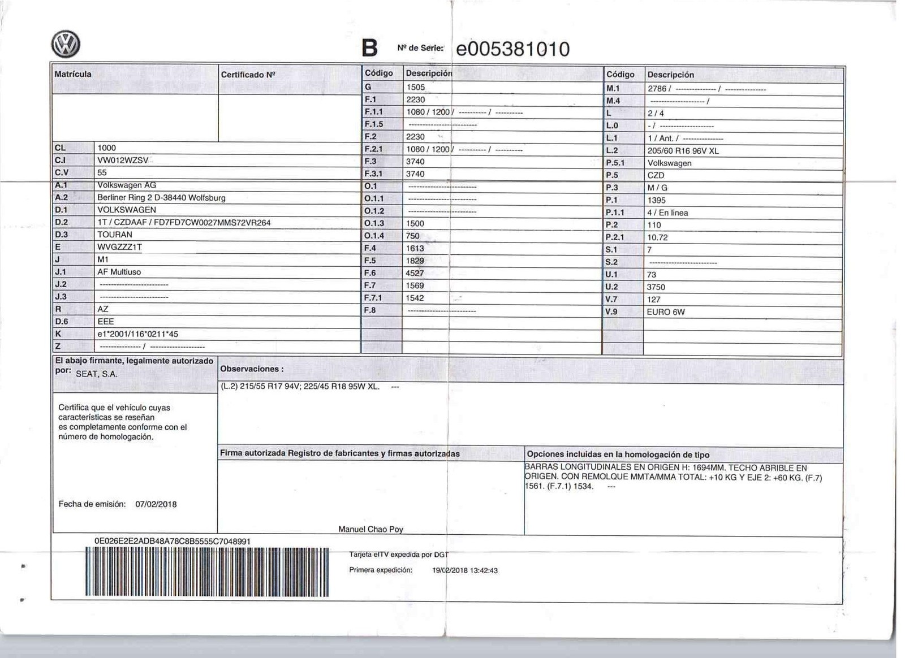Click the value 1395 in row P.1
Image resolution: width=905 pixels, height=658 pixels.
tap(657, 200)
